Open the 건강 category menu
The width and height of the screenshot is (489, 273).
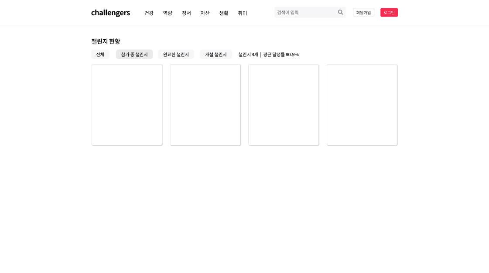pyautogui.click(x=149, y=13)
